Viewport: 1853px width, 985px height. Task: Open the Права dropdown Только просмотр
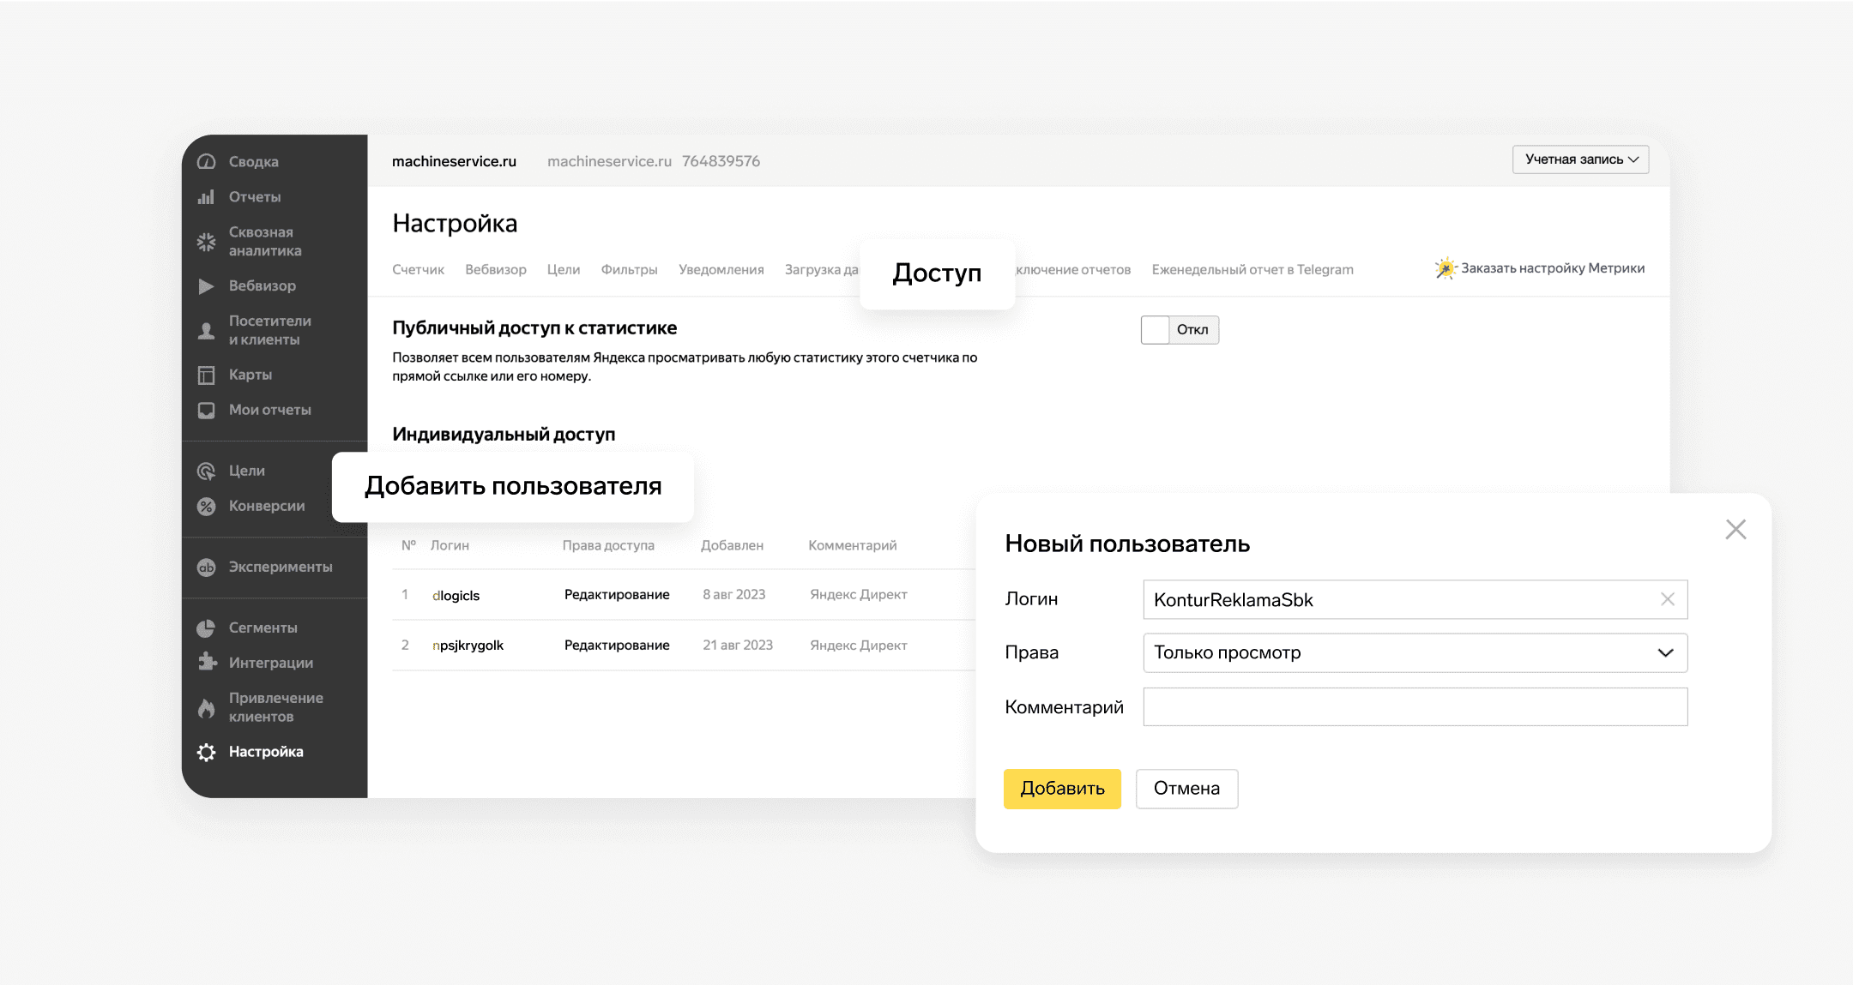(1415, 653)
